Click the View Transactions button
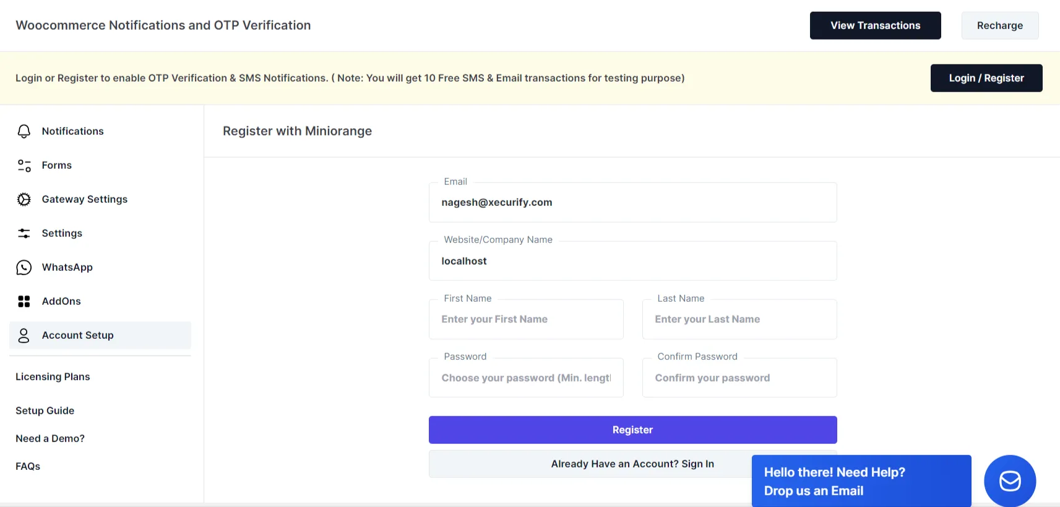The image size is (1060, 507). (875, 25)
